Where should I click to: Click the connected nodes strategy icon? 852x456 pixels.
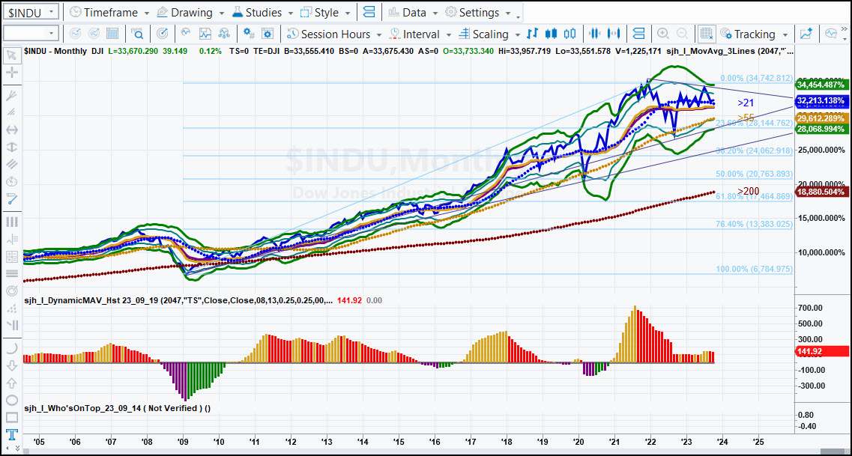click(223, 34)
